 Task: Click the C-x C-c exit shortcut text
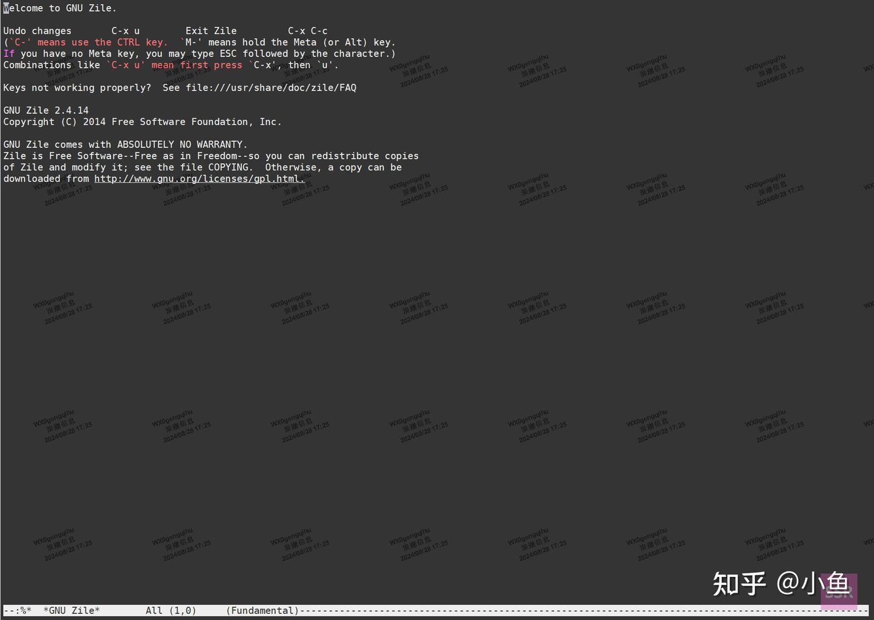coord(307,30)
